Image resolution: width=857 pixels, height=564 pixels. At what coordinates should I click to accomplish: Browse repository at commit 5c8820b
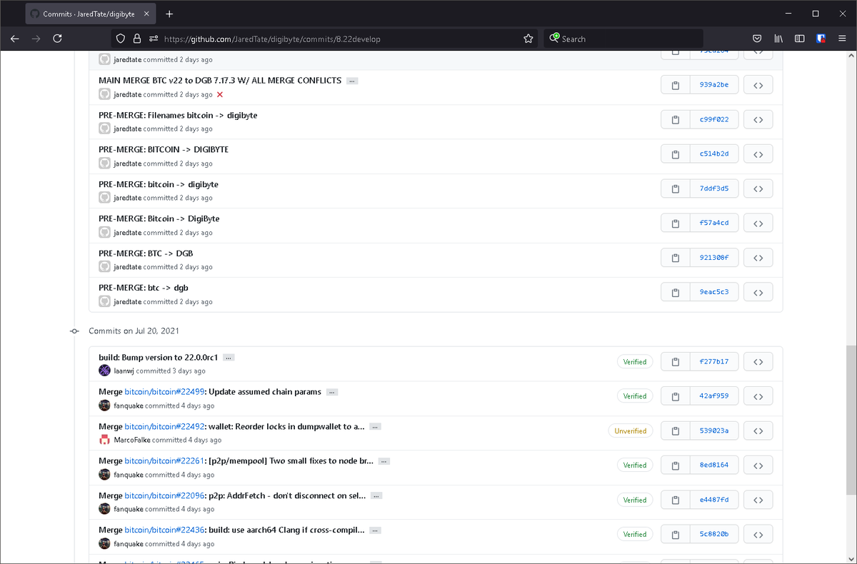(758, 534)
